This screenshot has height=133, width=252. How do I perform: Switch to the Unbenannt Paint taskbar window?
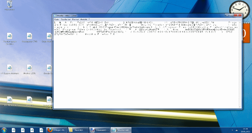tap(99, 130)
